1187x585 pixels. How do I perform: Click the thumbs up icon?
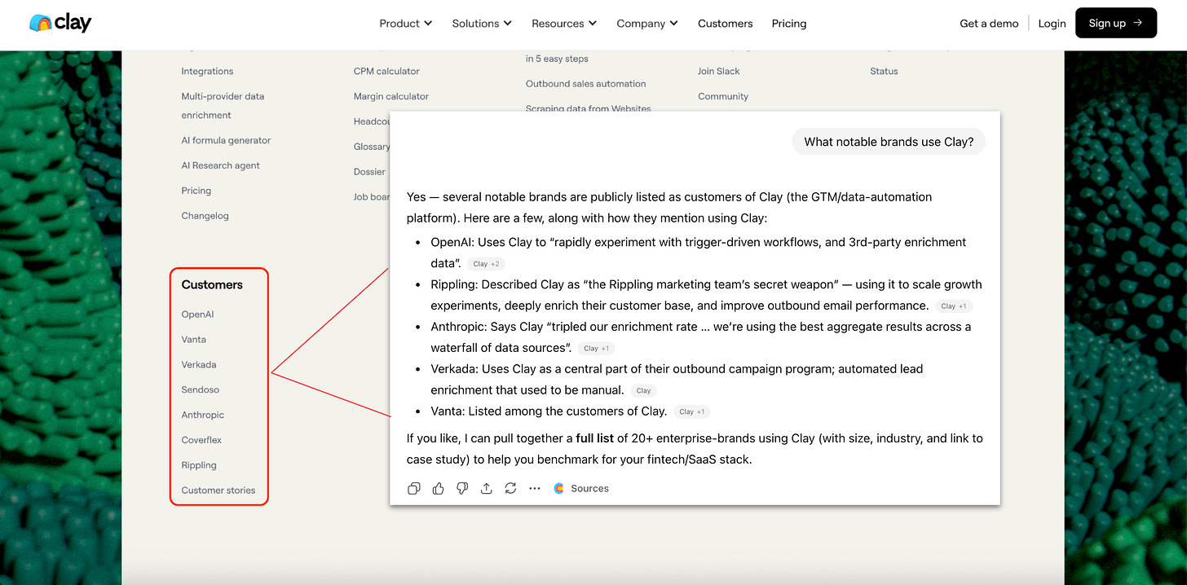439,488
